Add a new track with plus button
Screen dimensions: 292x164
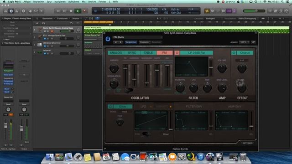click(37, 23)
